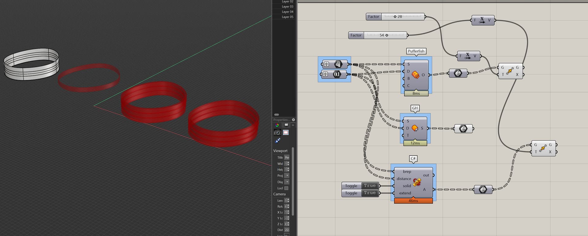The image size is (588, 236).
Task: Click the nearest thick red ring in viewport
Action: point(224,124)
